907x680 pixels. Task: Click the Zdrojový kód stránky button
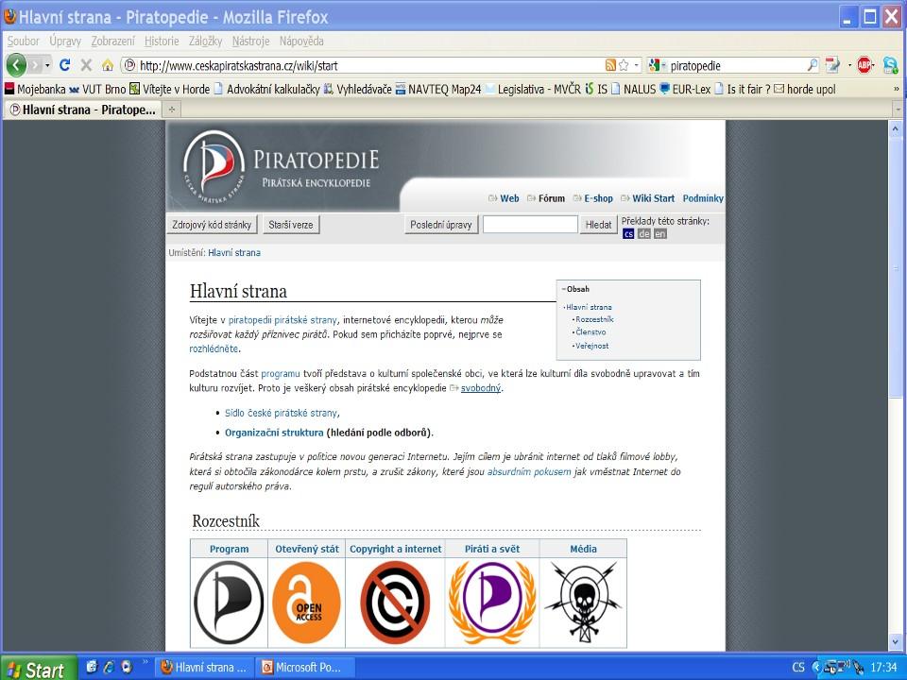click(x=212, y=225)
